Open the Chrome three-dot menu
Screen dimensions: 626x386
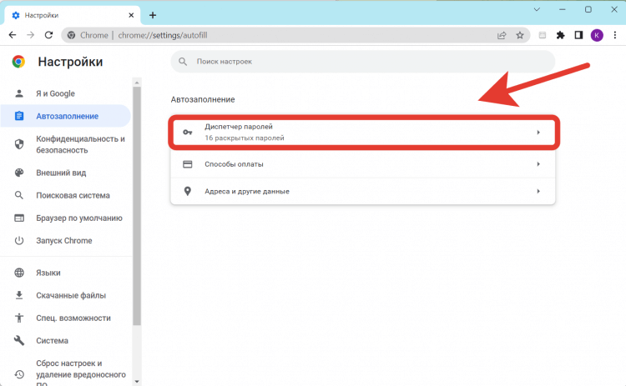tap(615, 35)
